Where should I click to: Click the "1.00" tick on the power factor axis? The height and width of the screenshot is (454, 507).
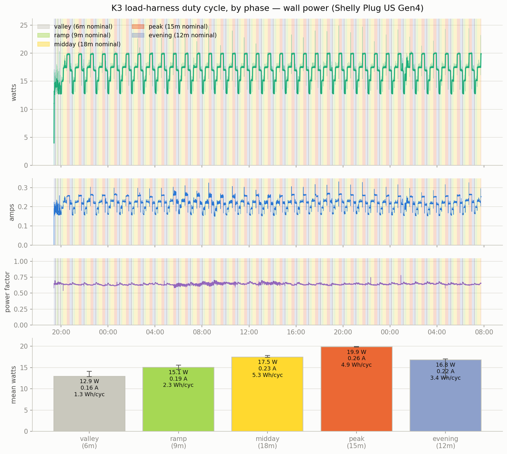click(21, 261)
